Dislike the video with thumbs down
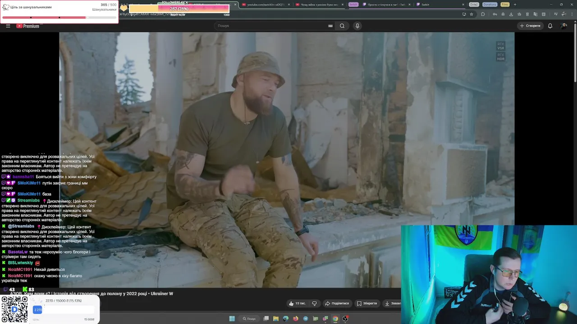Image resolution: width=577 pixels, height=324 pixels. click(x=315, y=303)
